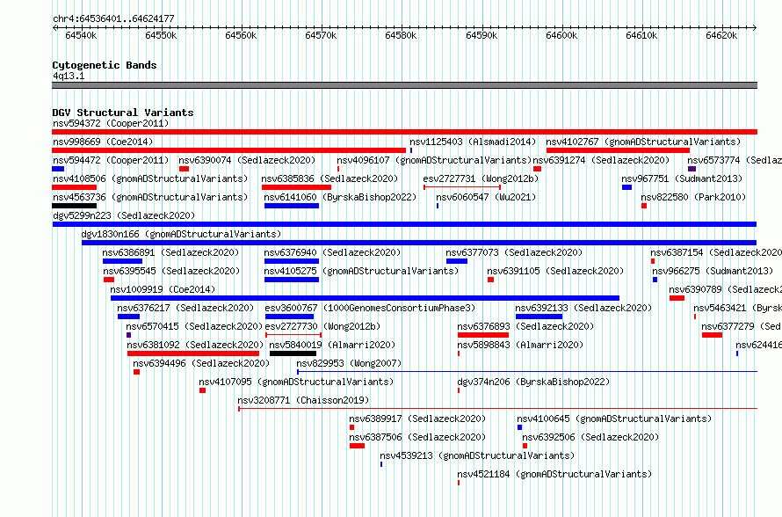
Task: Click the black nsv4563736 variant bar
Action: tap(75, 206)
